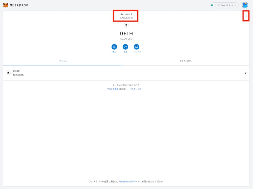The width and height of the screenshot is (253, 189).
Task: Open the イーサリアムメインネット network dropdown
Action: [224, 5]
